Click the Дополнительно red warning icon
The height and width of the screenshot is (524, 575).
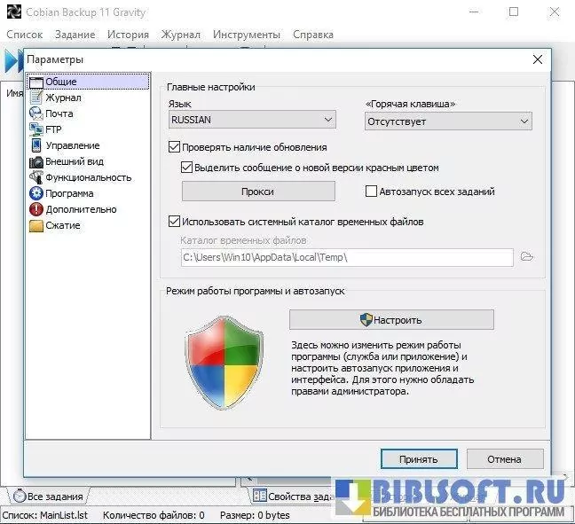(36, 209)
